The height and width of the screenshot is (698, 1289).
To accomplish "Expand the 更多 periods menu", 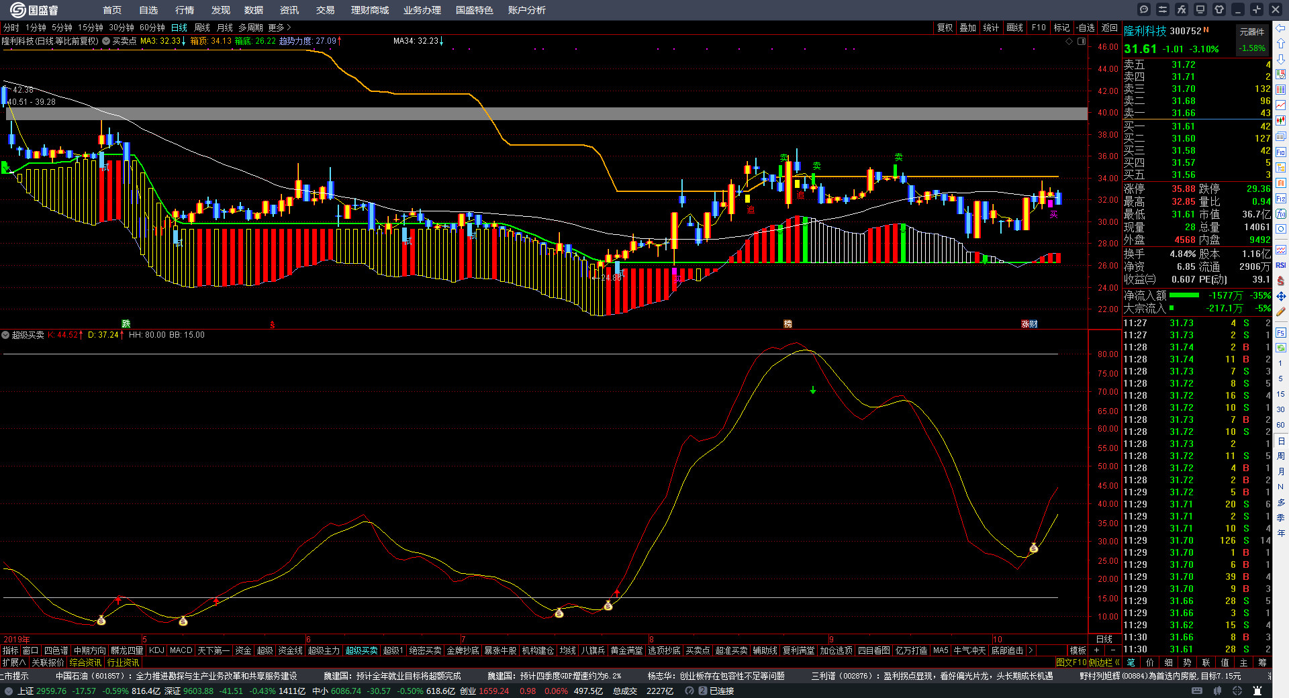I will click(280, 28).
